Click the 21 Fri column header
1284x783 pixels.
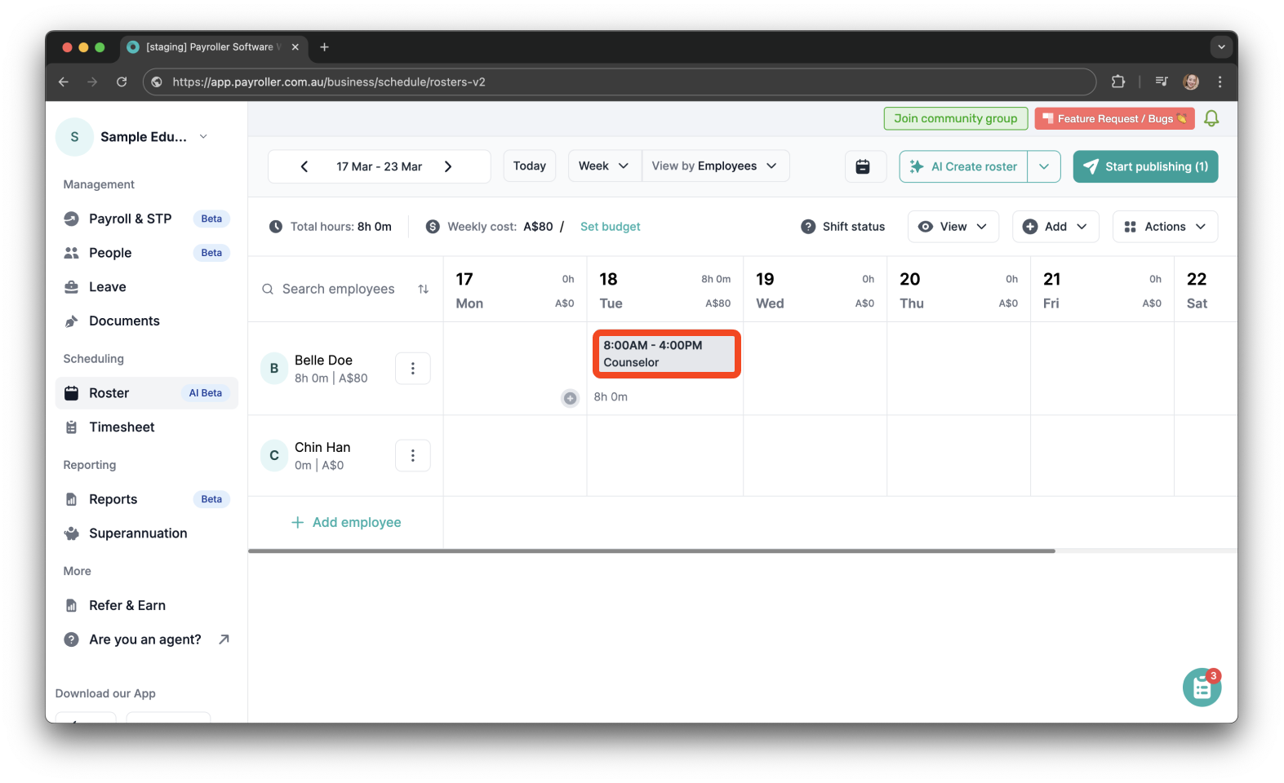pyautogui.click(x=1103, y=290)
